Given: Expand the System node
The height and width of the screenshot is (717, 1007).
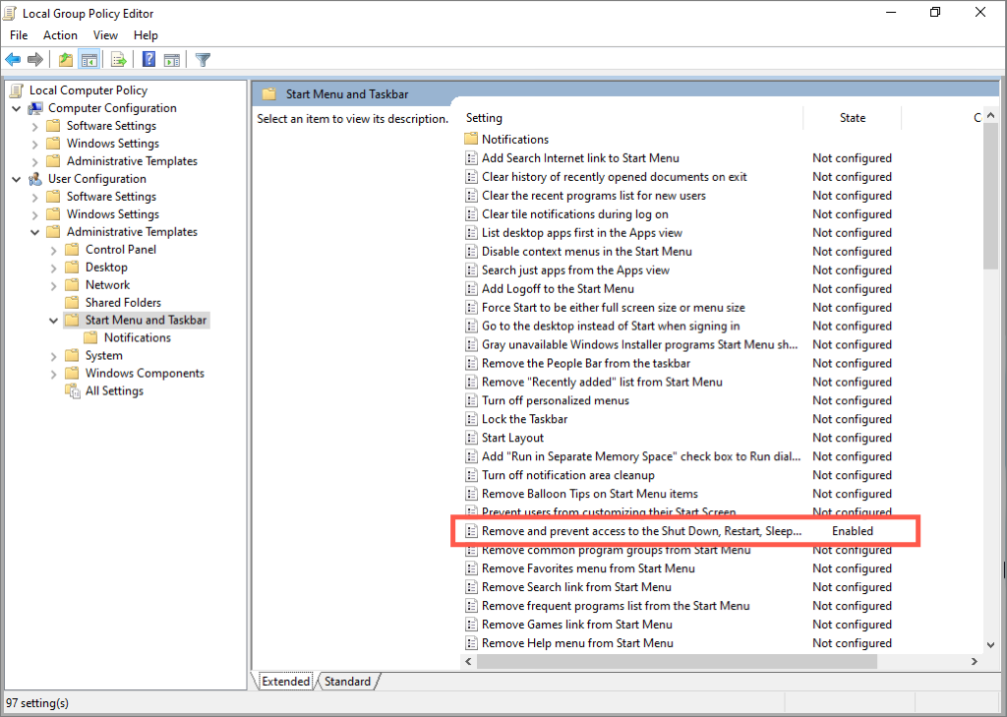Looking at the screenshot, I should (x=54, y=356).
